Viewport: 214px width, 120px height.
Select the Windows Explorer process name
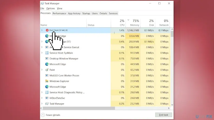(59, 81)
